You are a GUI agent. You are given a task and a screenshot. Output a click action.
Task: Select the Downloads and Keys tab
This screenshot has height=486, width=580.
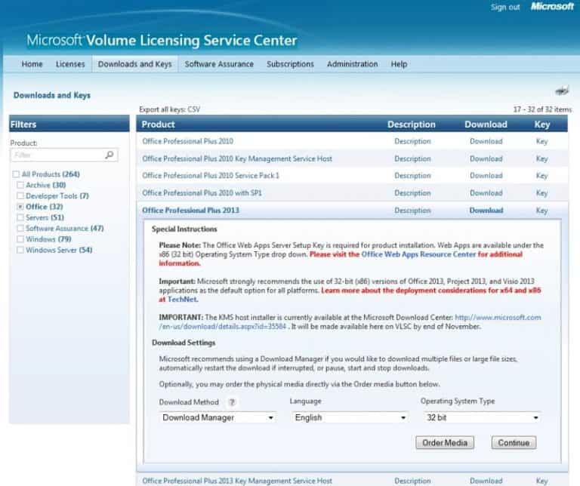click(134, 64)
